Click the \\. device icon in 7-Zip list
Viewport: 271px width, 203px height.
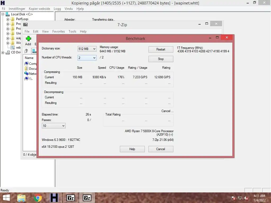26,79
